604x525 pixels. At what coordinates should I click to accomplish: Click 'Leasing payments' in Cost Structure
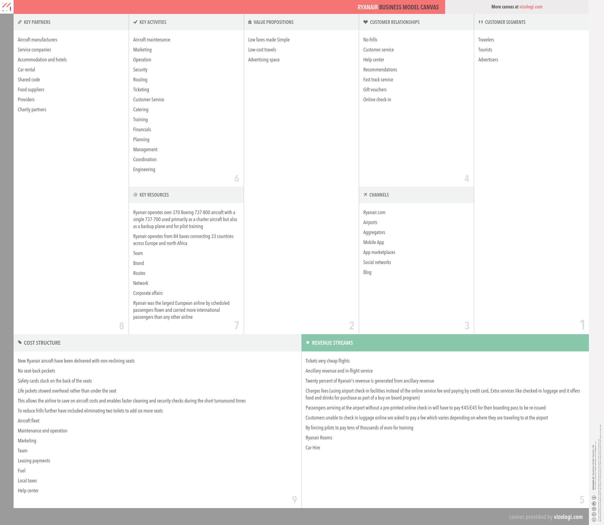point(34,461)
